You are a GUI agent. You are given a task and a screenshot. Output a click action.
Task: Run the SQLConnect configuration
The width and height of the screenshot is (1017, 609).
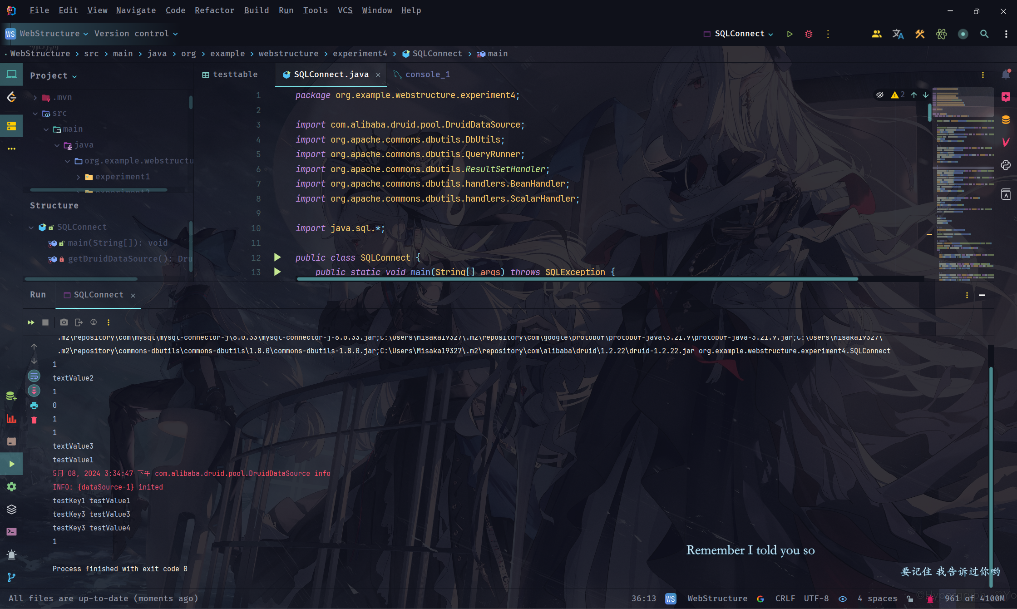(790, 34)
